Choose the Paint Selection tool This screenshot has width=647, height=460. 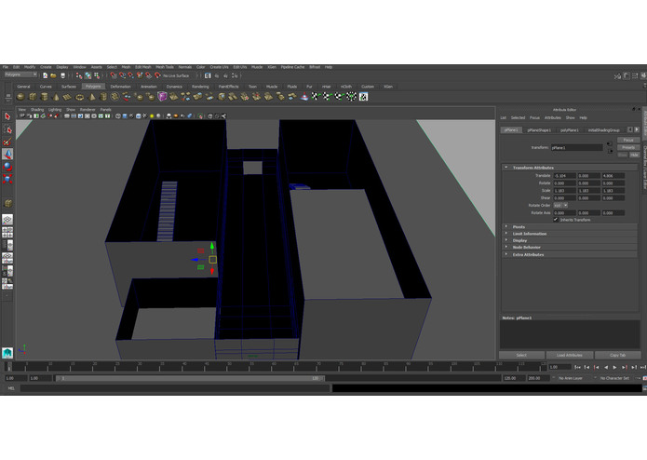[x=7, y=142]
